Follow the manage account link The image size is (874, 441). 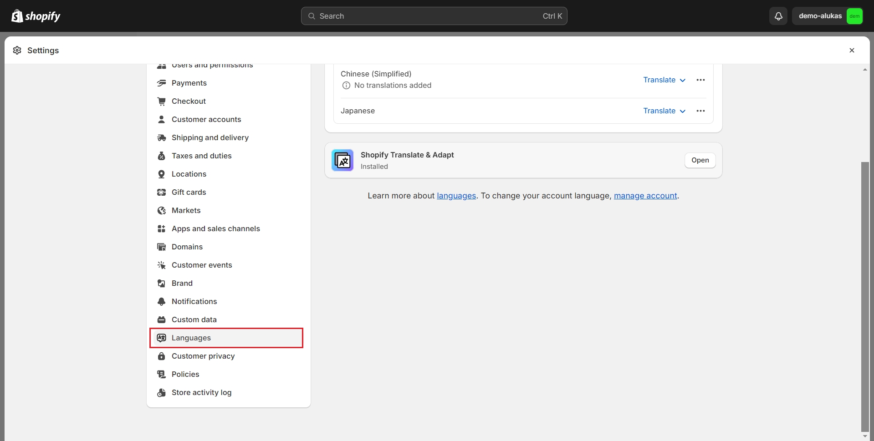click(645, 196)
